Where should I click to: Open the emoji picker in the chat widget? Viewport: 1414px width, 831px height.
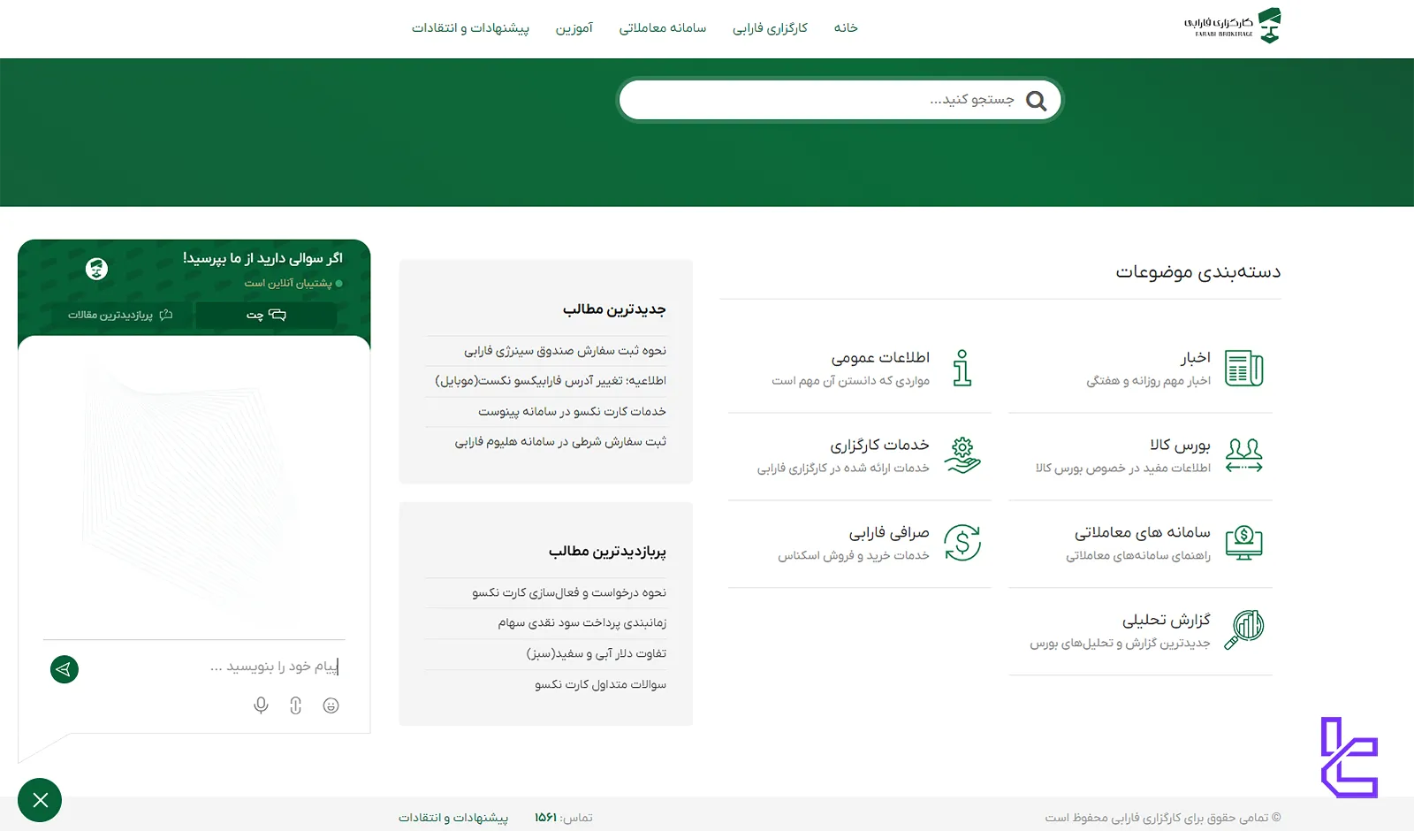[331, 705]
